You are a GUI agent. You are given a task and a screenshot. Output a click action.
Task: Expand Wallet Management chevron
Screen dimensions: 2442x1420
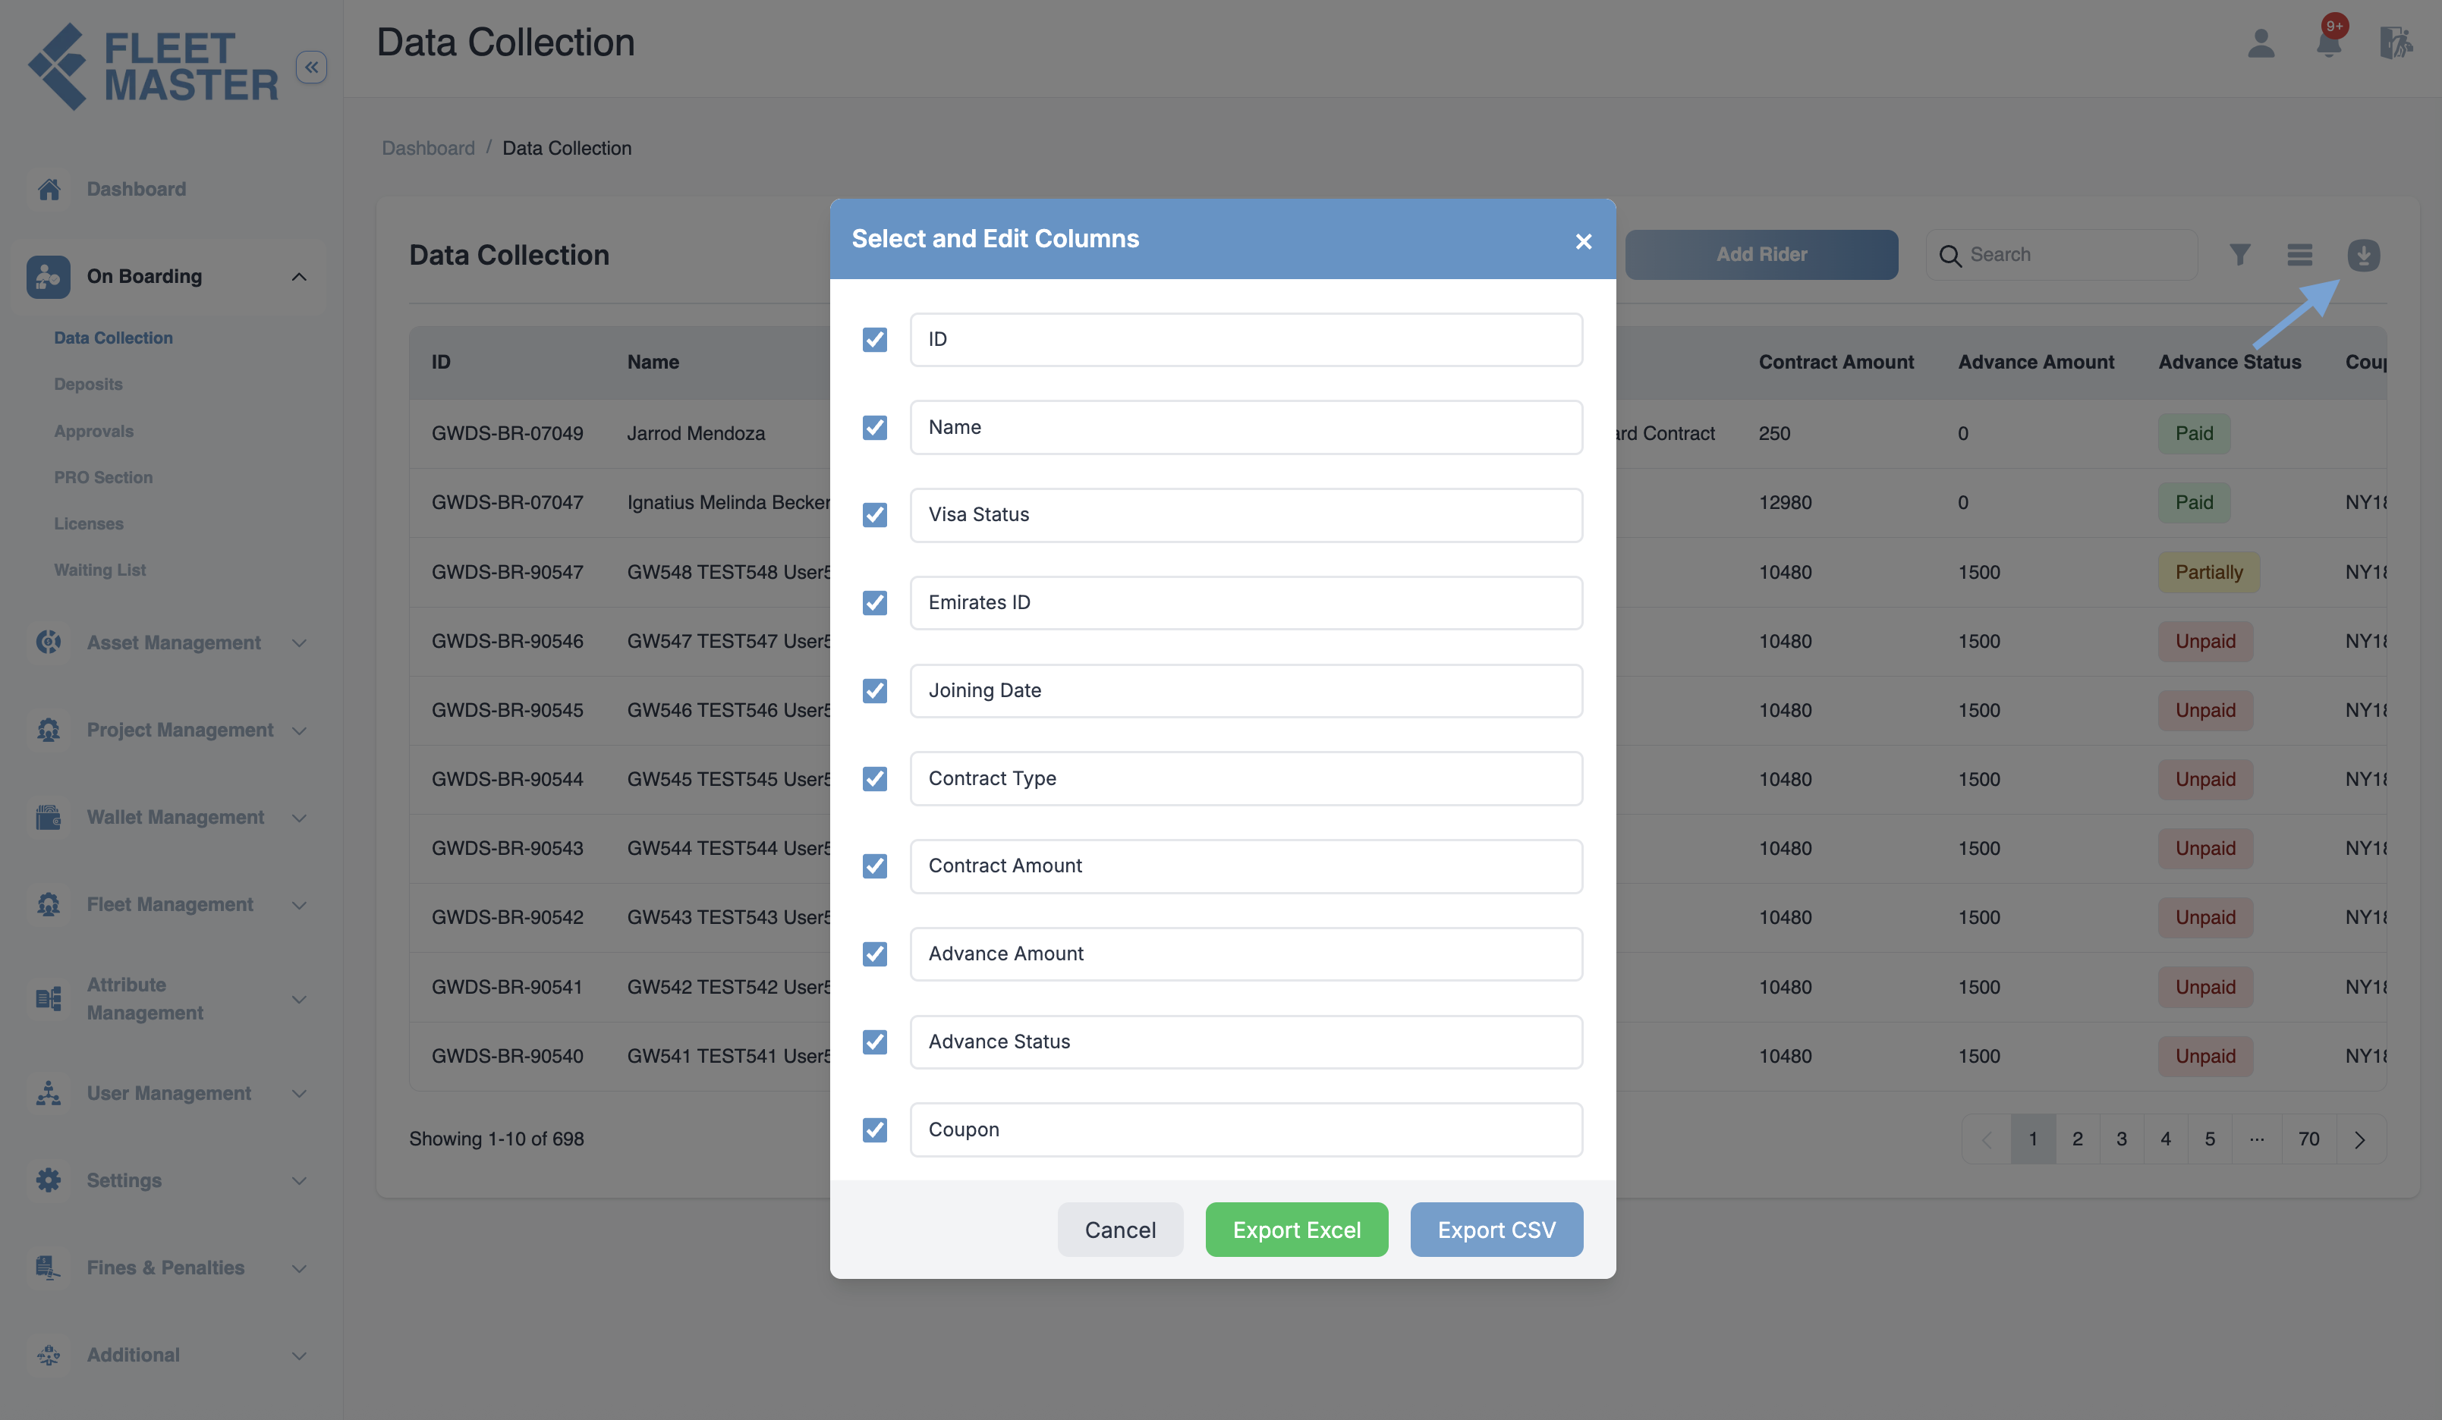point(300,818)
